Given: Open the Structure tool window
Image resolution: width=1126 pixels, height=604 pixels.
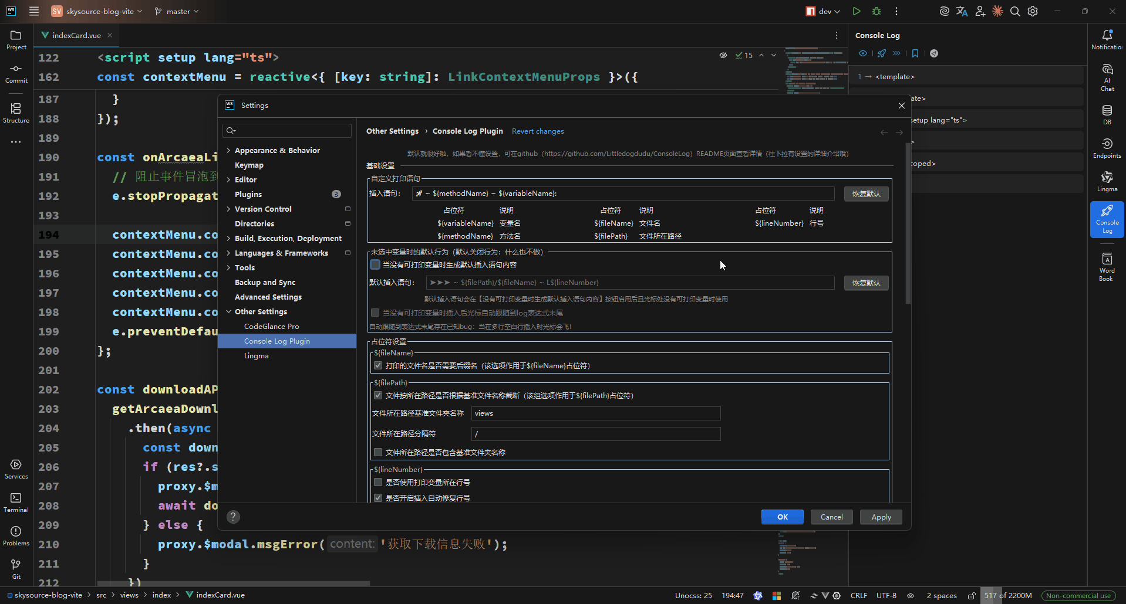Looking at the screenshot, I should click(x=16, y=113).
